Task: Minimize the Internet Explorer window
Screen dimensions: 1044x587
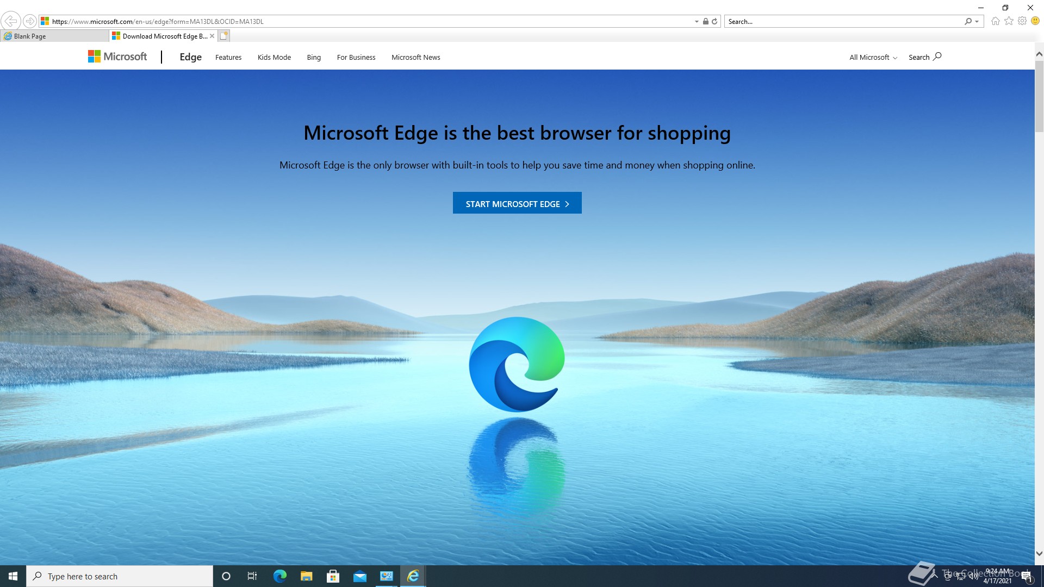Action: [981, 8]
